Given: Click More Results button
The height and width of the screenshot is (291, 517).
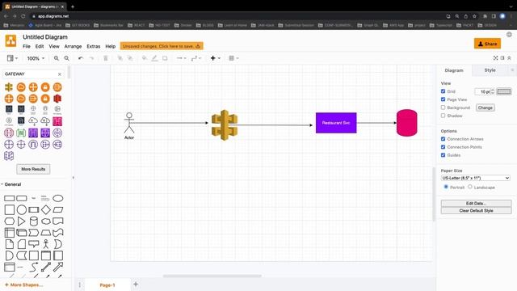Looking at the screenshot, I should pyautogui.click(x=33, y=169).
